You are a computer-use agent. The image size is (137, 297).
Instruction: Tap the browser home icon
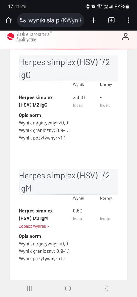pyautogui.click(x=9, y=20)
